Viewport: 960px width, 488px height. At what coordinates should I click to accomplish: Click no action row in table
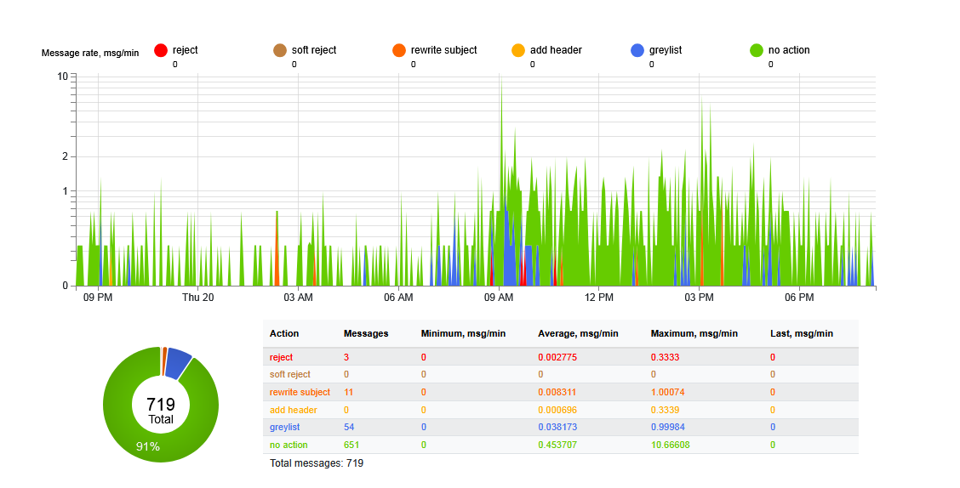pyautogui.click(x=289, y=445)
